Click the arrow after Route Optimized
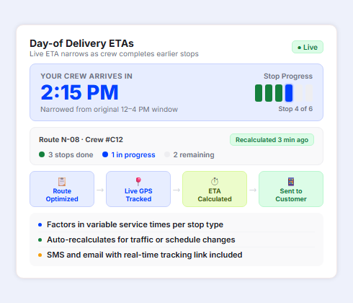This screenshot has height=303, width=353. (x=100, y=190)
